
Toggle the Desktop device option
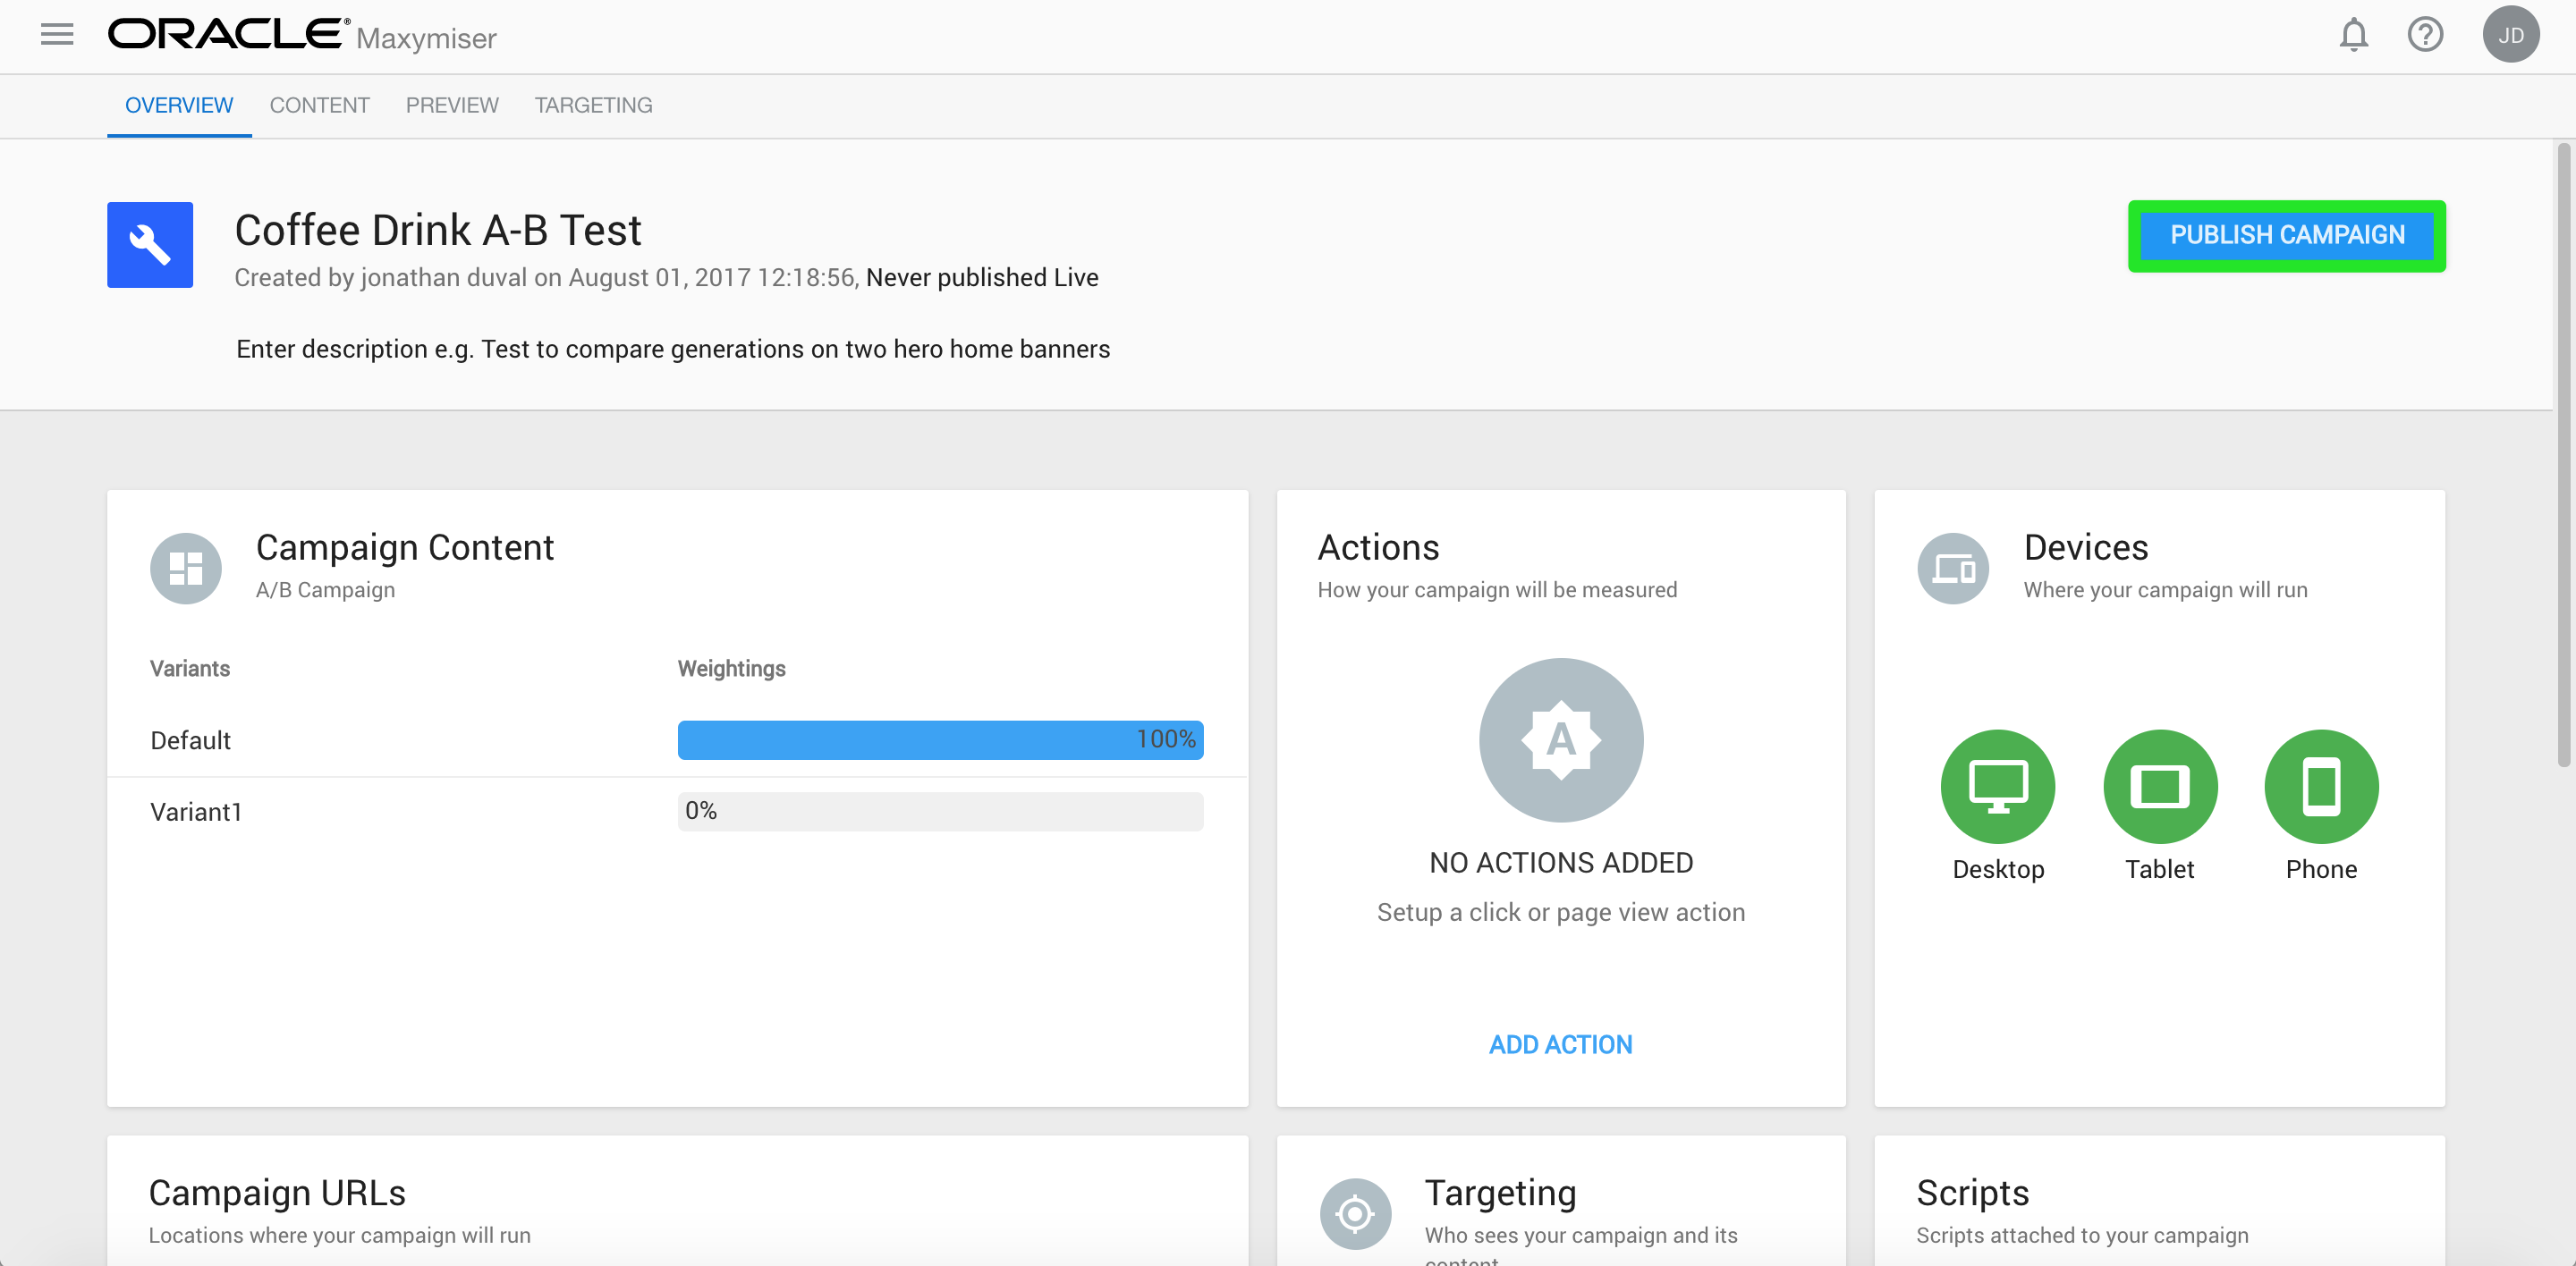(1997, 788)
